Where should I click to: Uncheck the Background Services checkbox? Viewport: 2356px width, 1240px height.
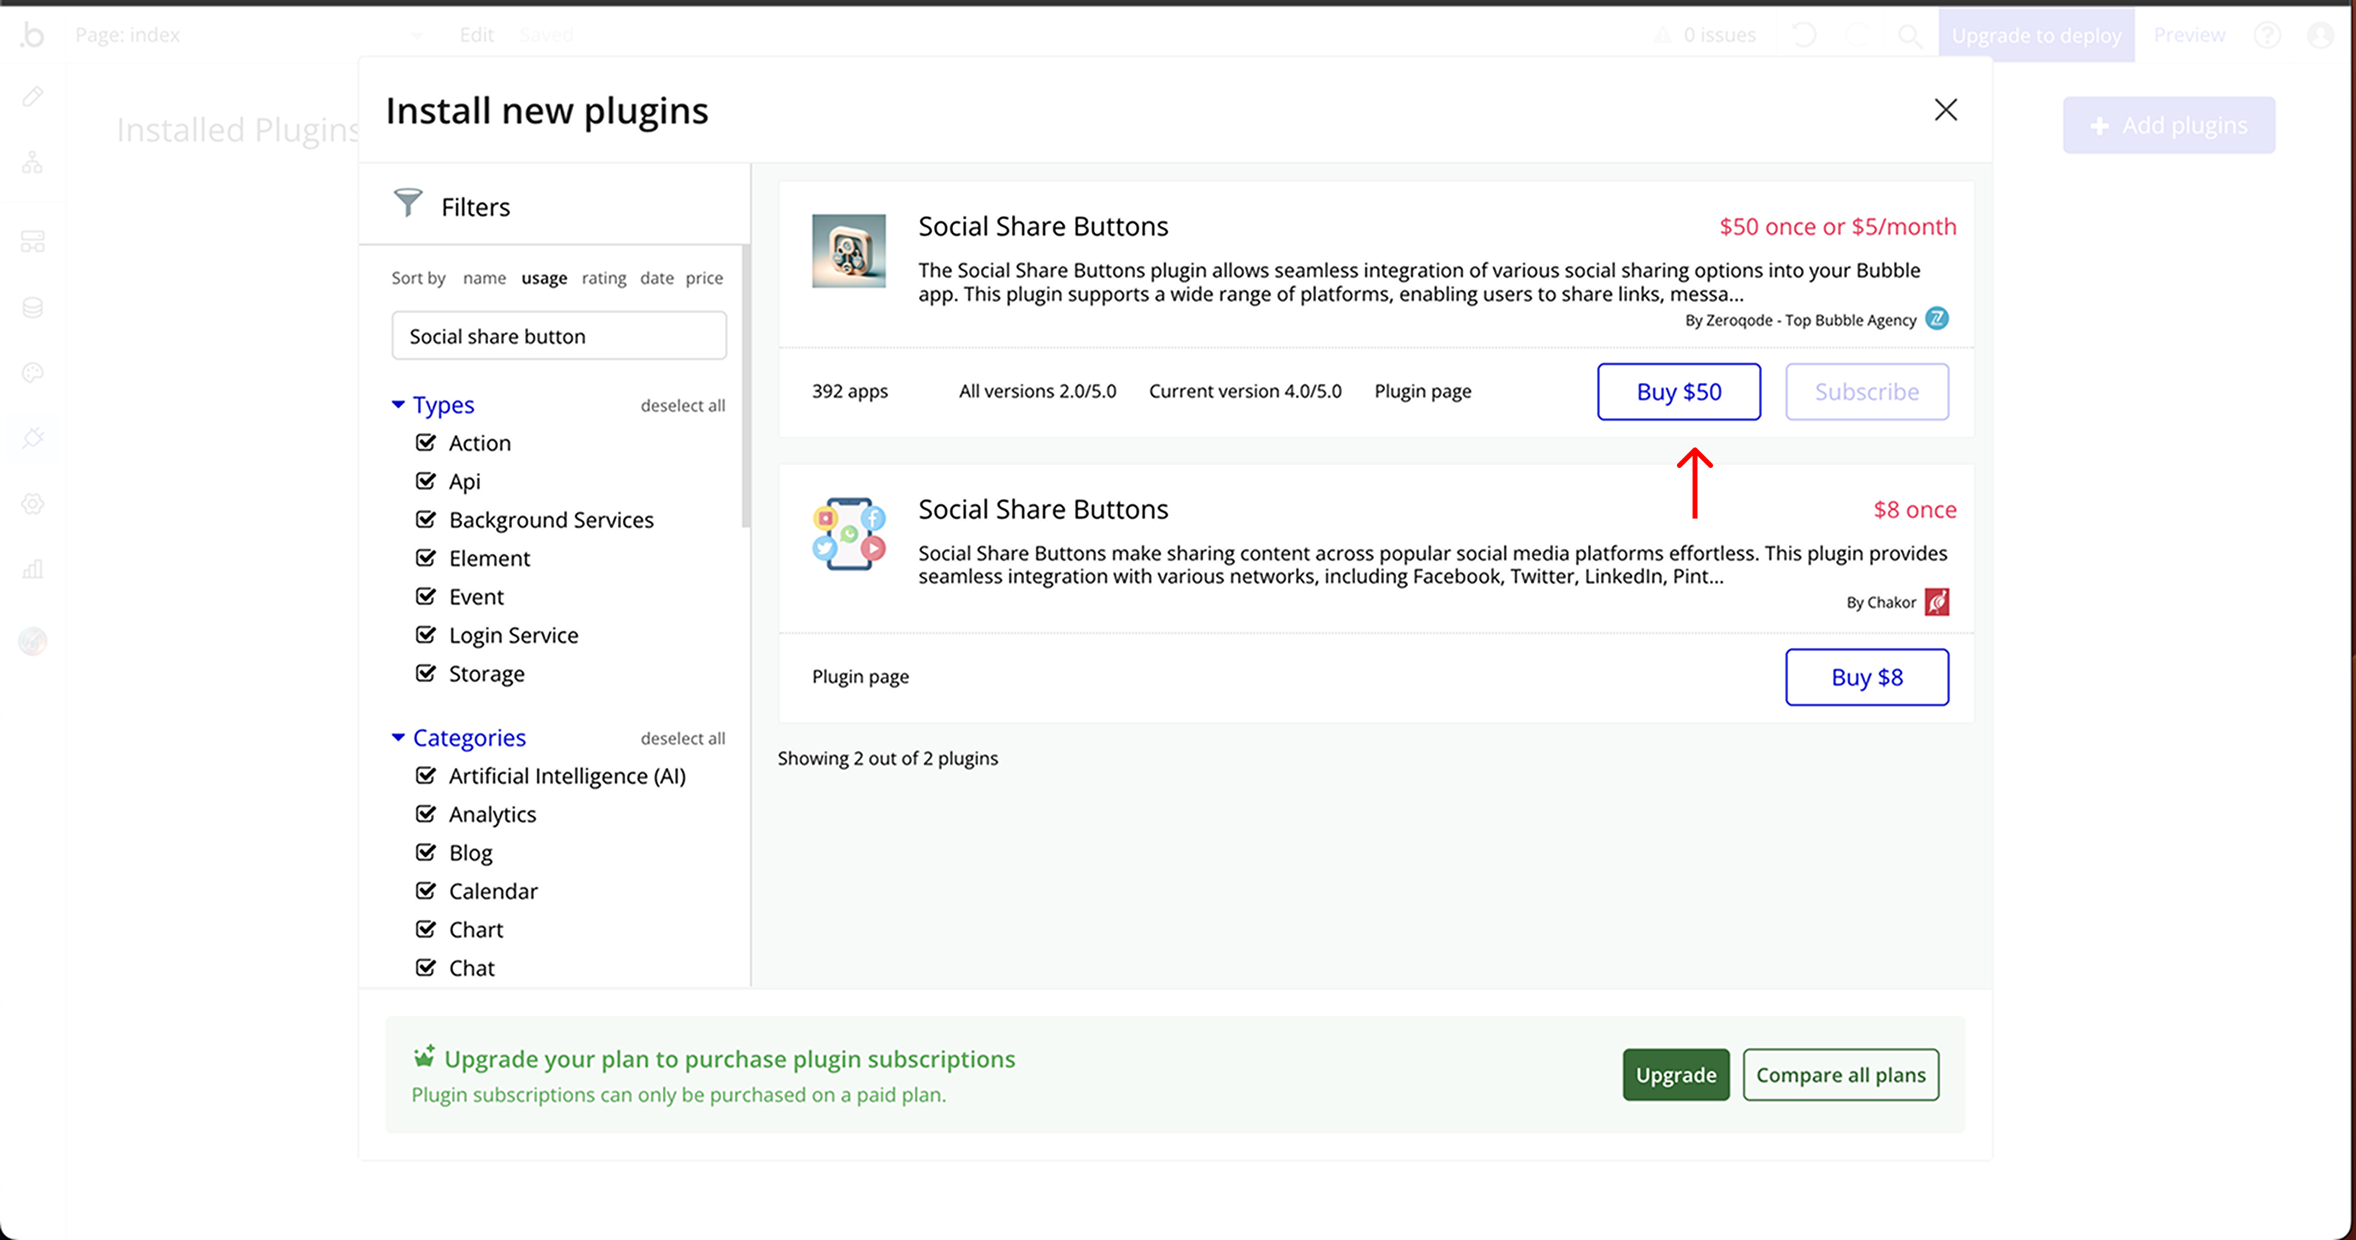(x=426, y=520)
